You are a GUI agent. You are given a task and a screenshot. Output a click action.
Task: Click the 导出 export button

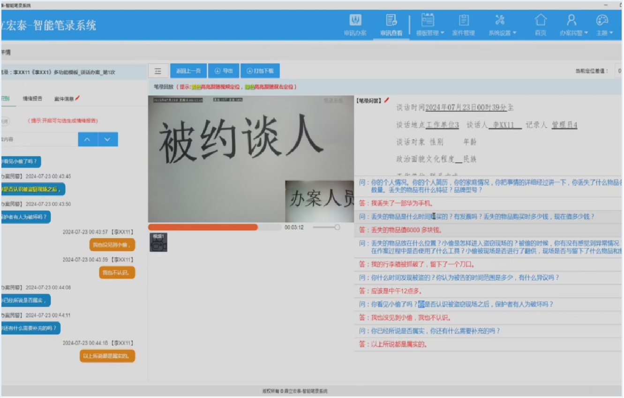(x=224, y=71)
